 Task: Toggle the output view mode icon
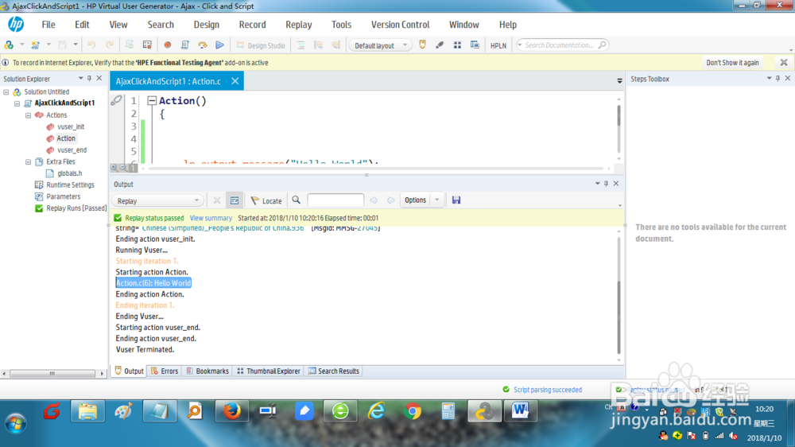click(235, 200)
